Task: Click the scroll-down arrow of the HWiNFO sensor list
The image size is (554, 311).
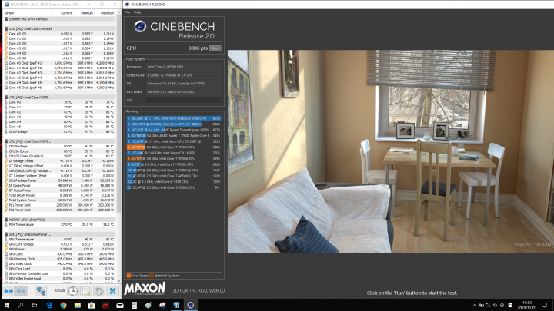Action: point(118,281)
